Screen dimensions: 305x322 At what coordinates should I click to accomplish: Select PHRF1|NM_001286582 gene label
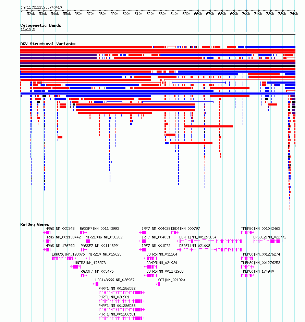tap(117, 288)
